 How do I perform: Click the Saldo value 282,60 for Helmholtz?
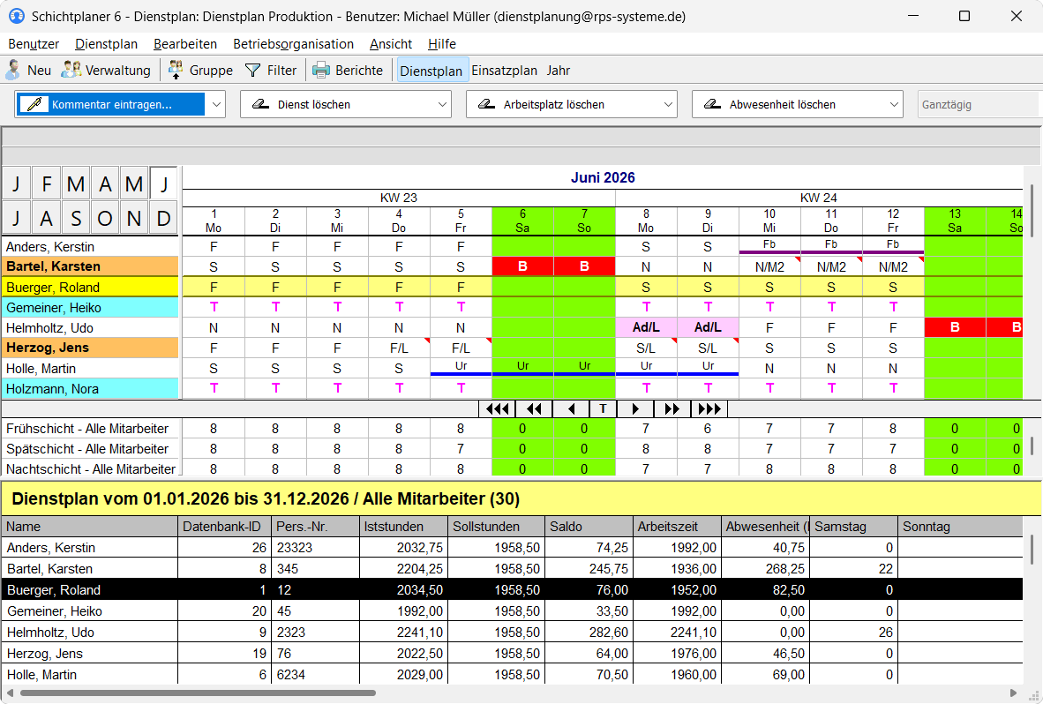[589, 633]
